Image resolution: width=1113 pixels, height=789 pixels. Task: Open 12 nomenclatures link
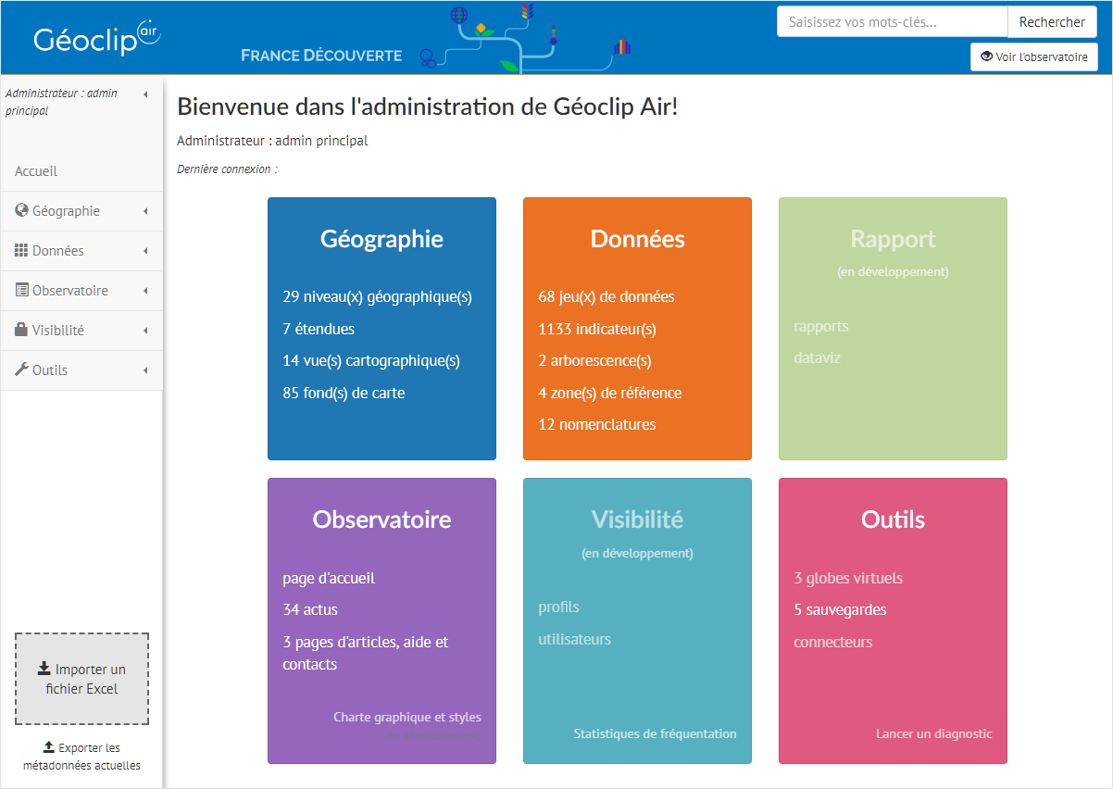coord(597,424)
